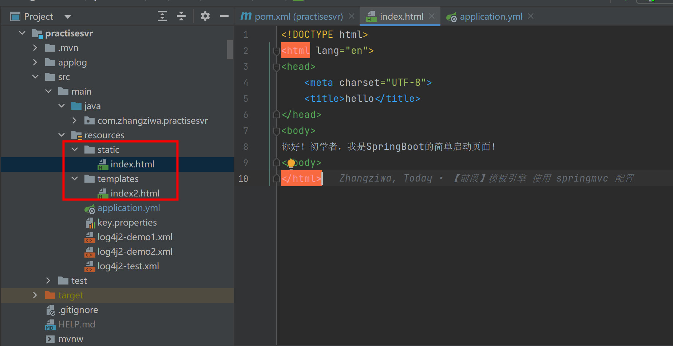
Task: Collapse the src folder
Action: coord(35,77)
